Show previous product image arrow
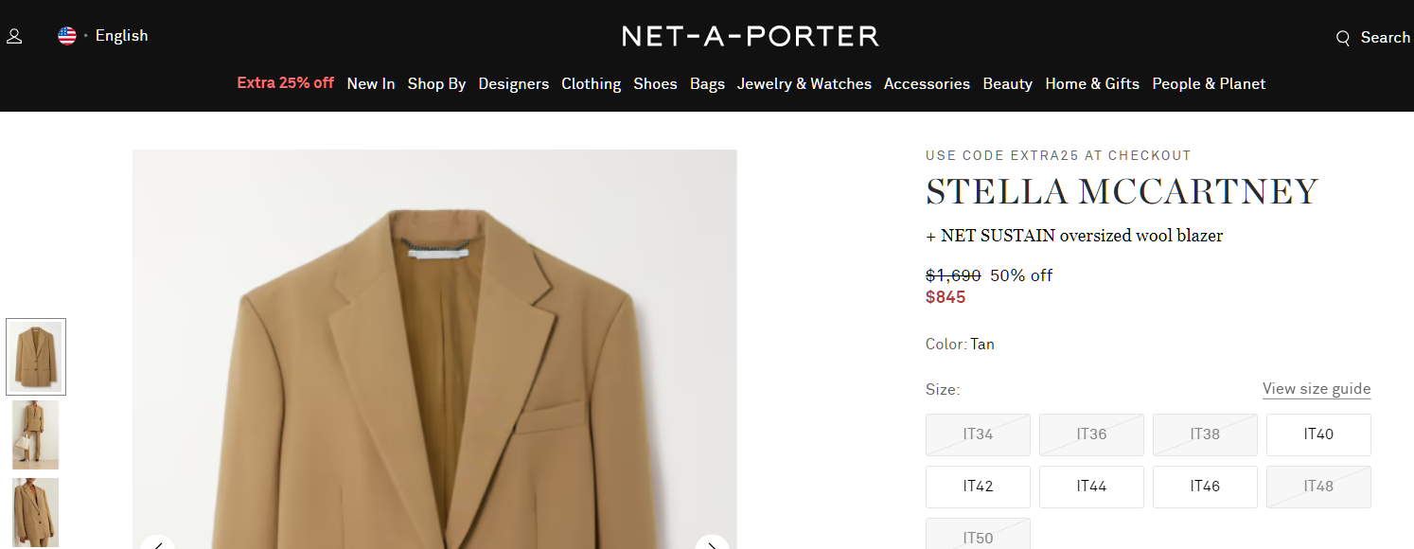 click(x=158, y=543)
